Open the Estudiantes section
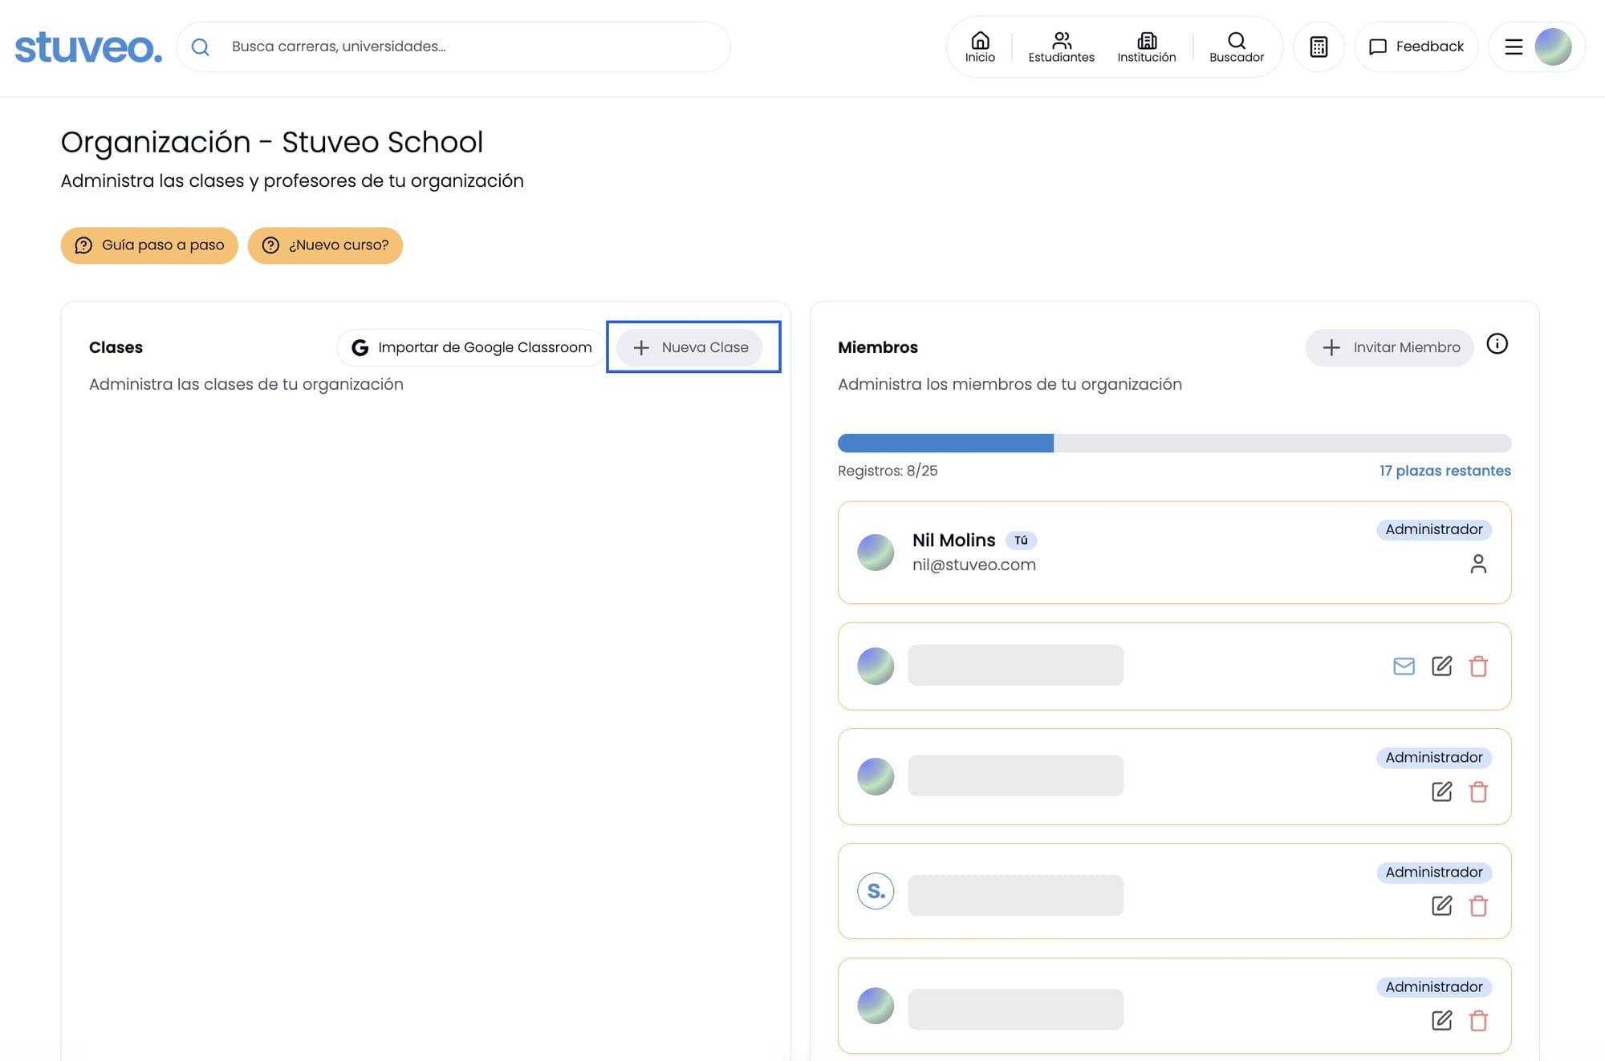The image size is (1605, 1061). 1061,47
